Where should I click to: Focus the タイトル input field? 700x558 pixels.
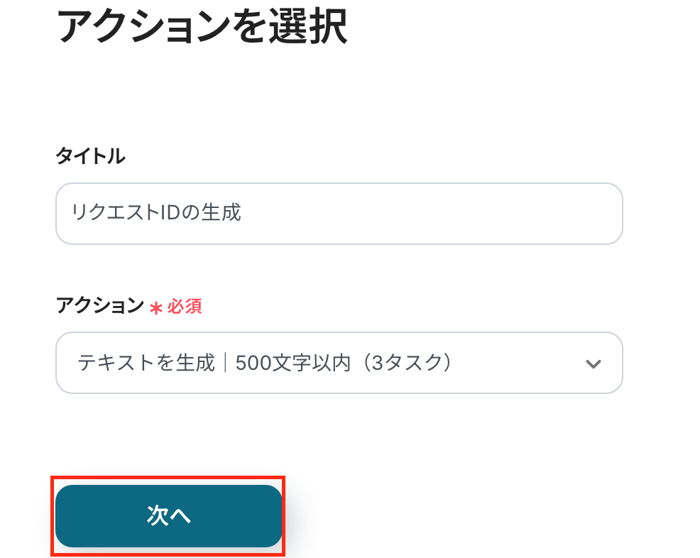pyautogui.click(x=339, y=214)
